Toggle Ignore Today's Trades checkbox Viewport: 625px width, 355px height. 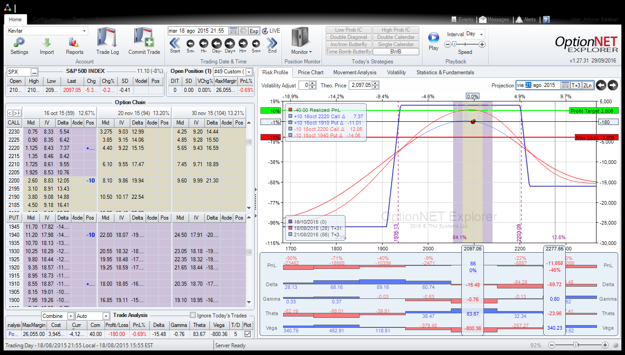193,316
